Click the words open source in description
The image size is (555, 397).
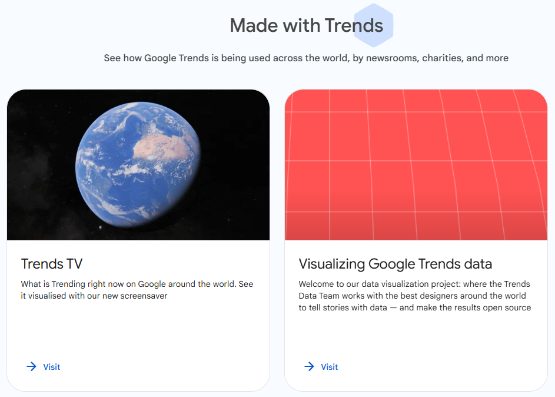[x=509, y=307]
